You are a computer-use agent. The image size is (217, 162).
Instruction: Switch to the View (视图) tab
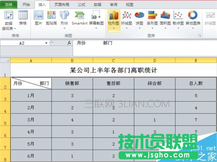coord(129,5)
